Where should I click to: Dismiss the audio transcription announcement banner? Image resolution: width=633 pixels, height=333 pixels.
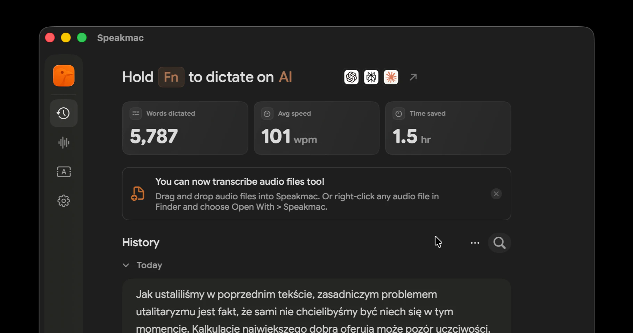[496, 194]
